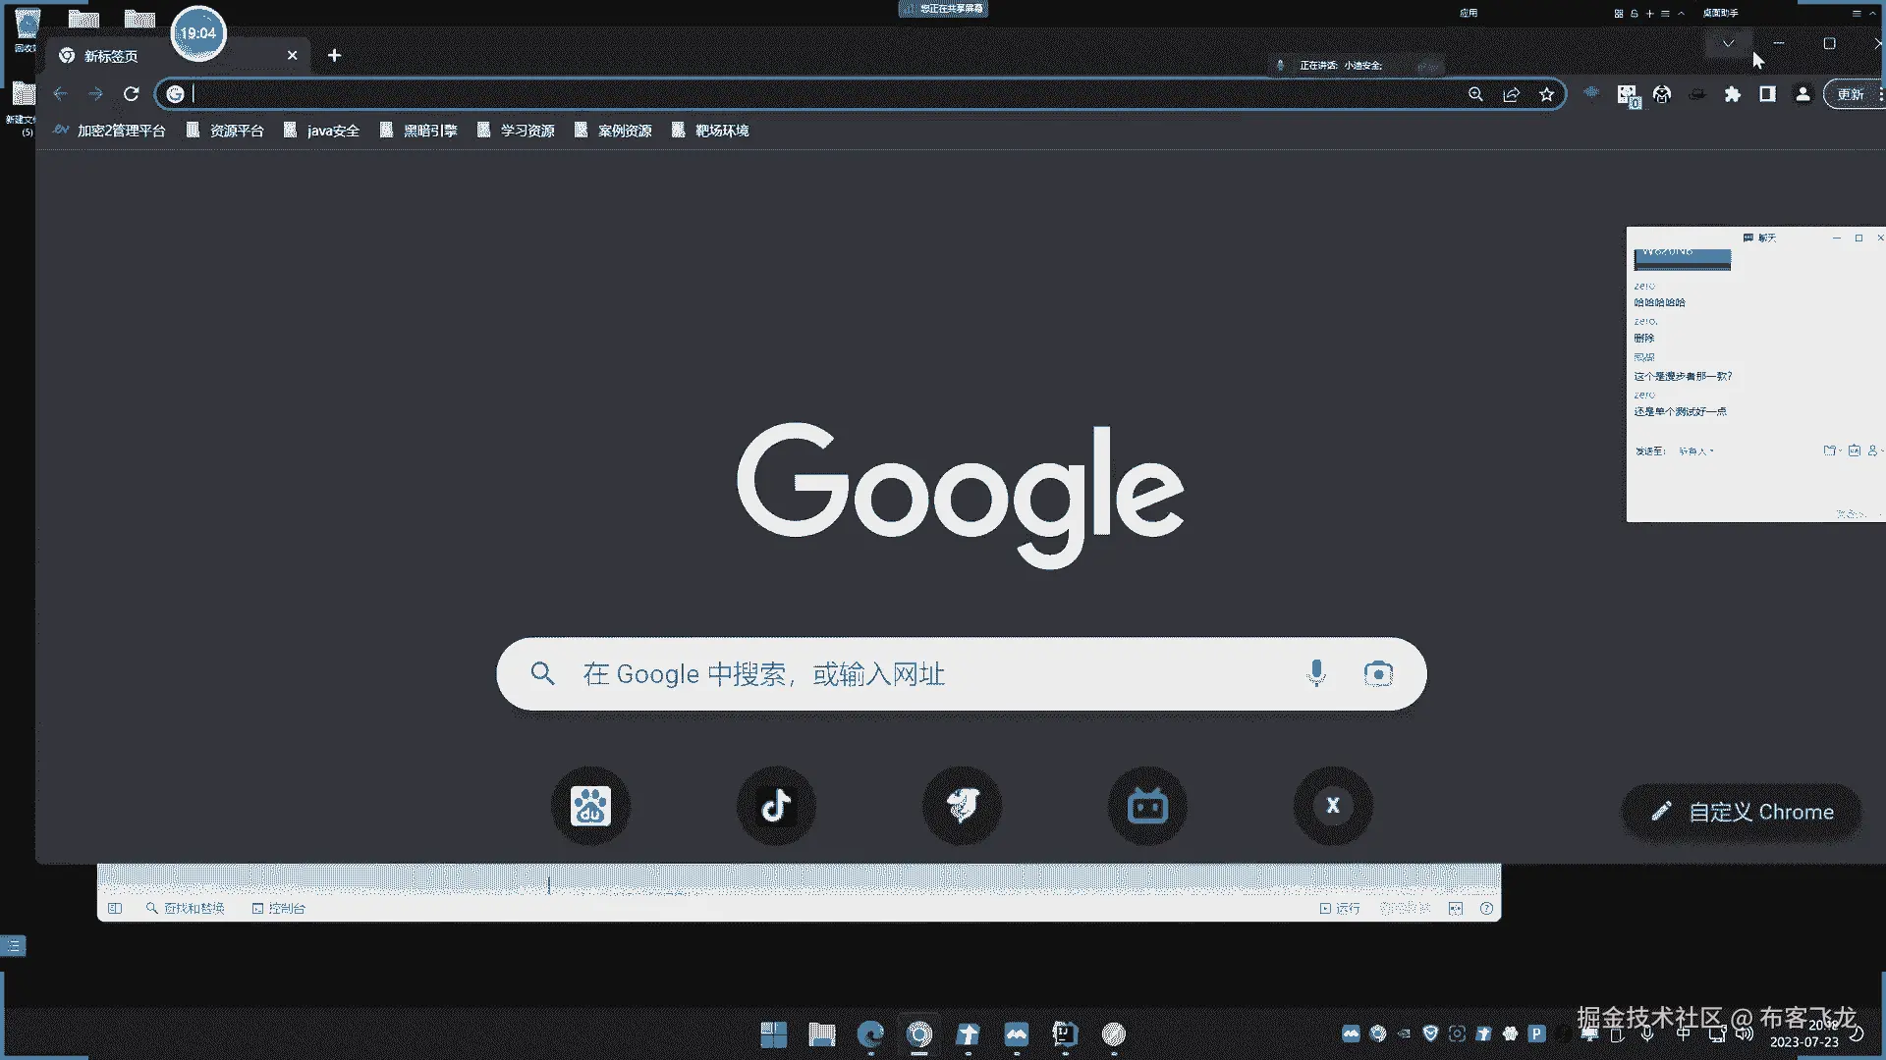Open Google Lens image search icon
1886x1060 pixels.
(1378, 673)
